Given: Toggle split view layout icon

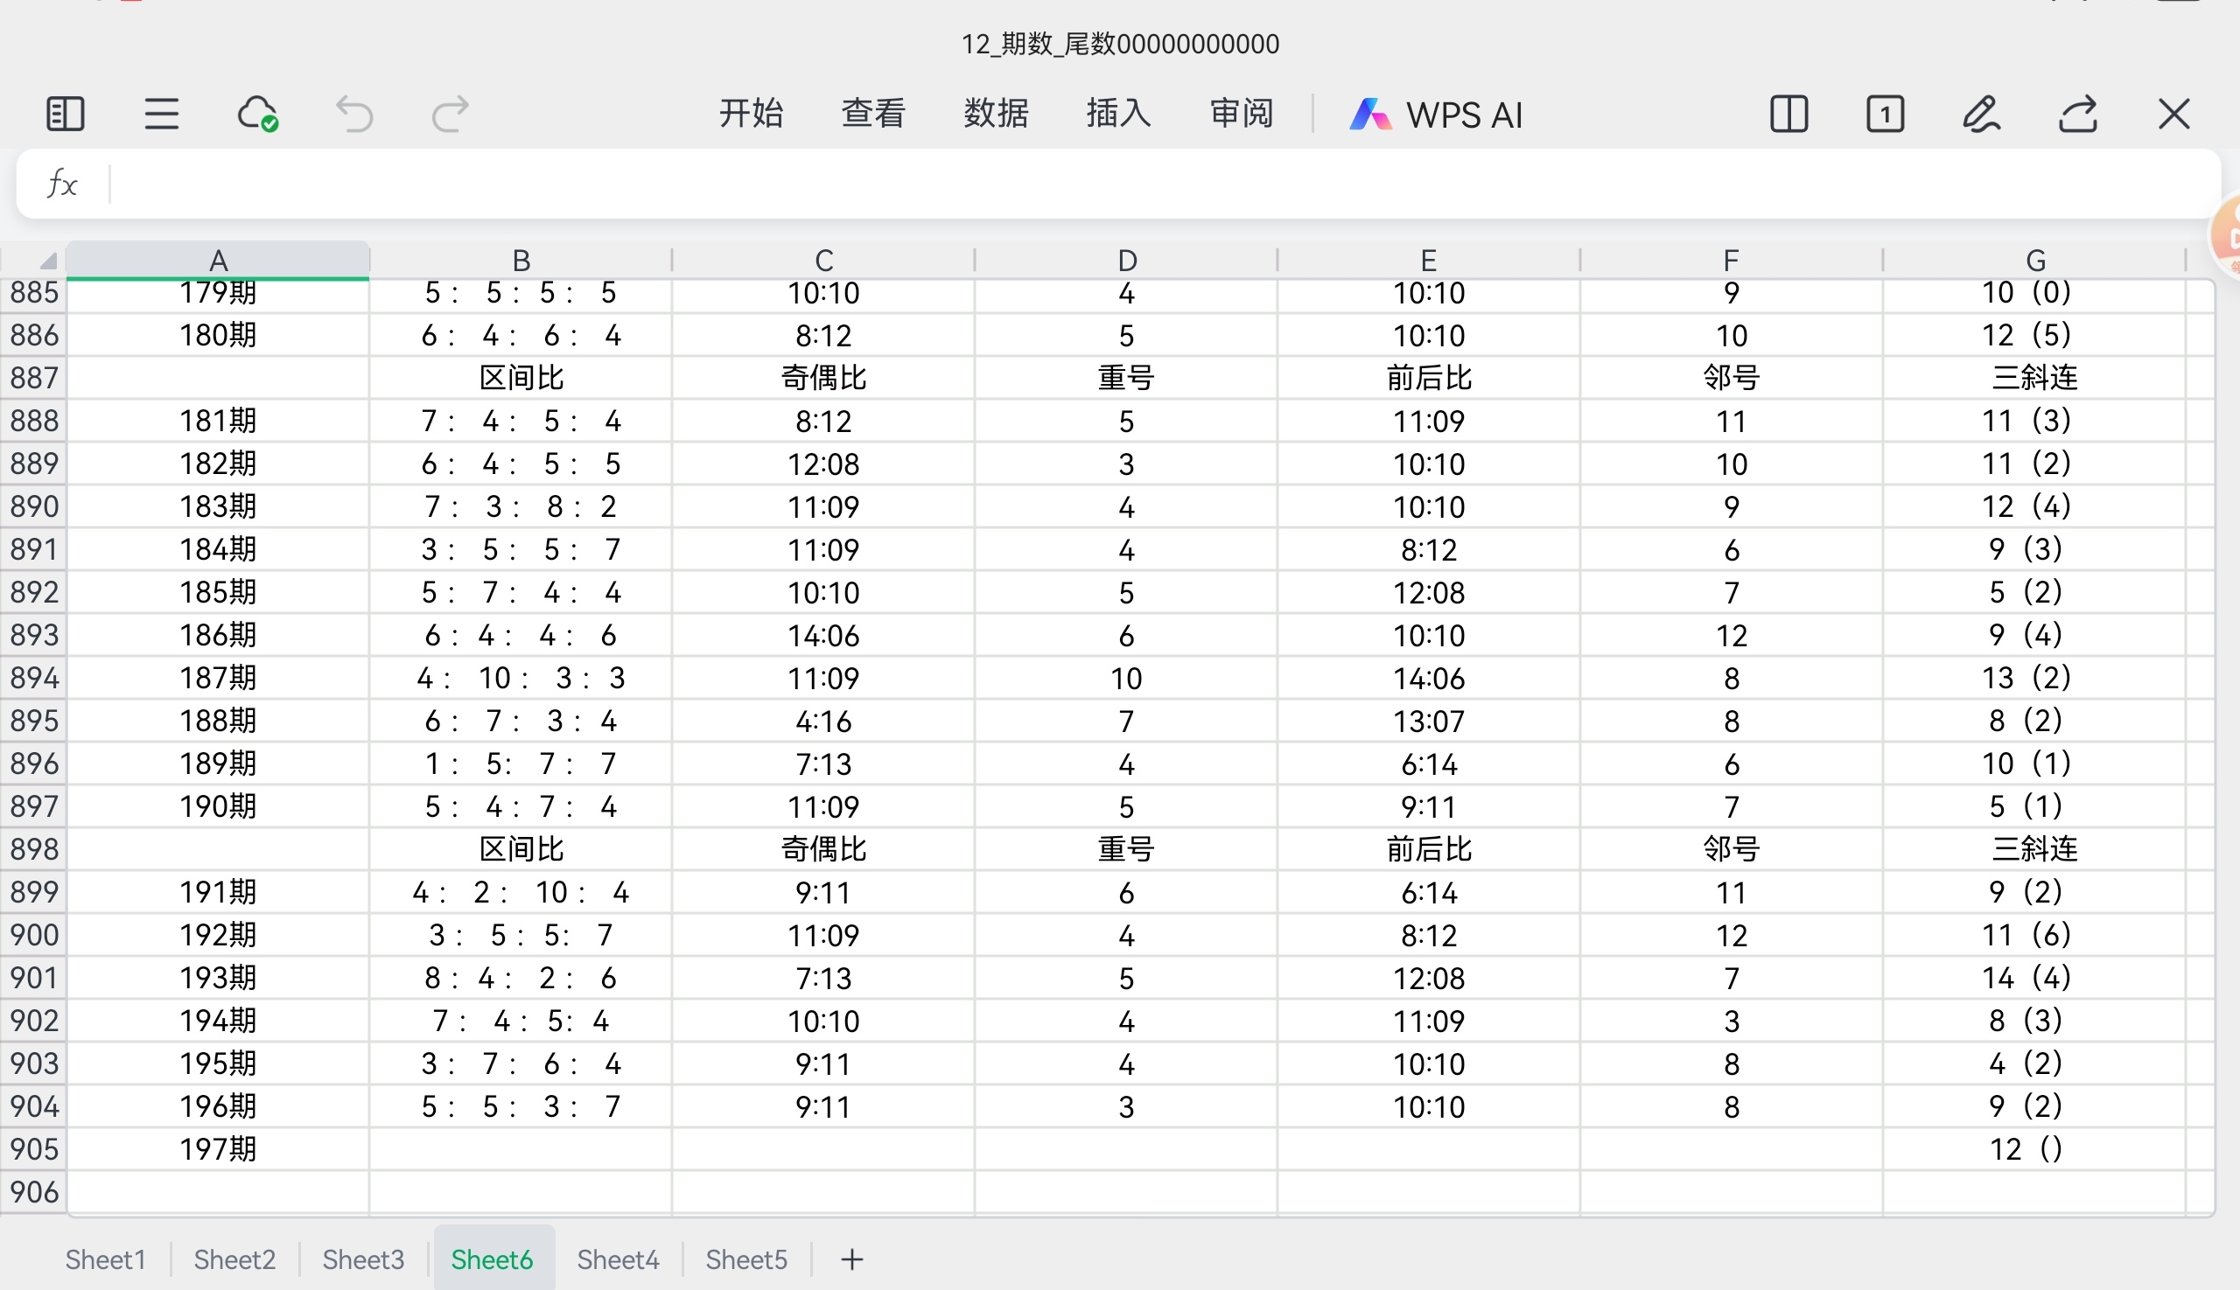Looking at the screenshot, I should [x=1788, y=115].
